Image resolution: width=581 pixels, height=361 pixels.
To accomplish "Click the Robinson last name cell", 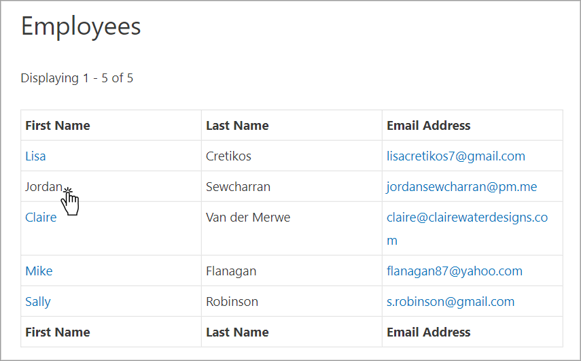I will (x=232, y=302).
